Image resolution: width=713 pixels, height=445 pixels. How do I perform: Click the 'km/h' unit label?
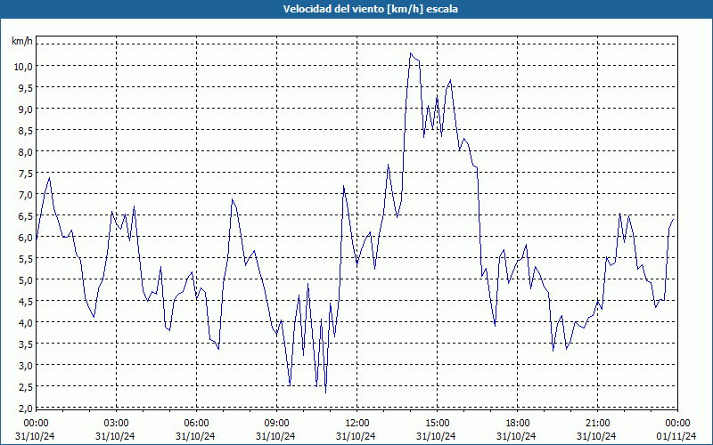22,41
